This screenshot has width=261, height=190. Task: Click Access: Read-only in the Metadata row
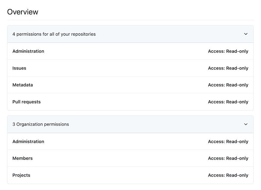(x=228, y=85)
